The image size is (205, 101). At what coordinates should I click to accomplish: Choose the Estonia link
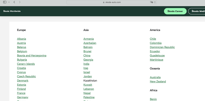[x=22, y=85]
